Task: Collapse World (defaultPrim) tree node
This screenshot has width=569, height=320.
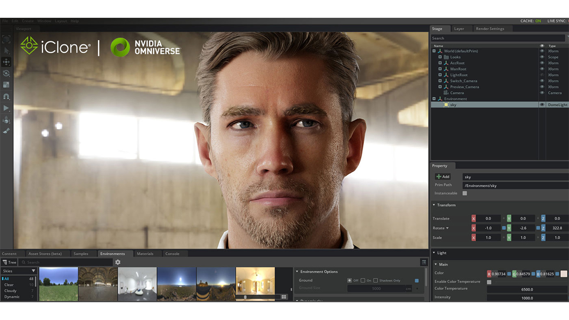Action: pos(434,51)
